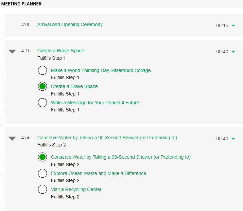Open the Conserve Water heading link at 4:55
Viewport: 243px width, 211px height.
click(x=107, y=138)
